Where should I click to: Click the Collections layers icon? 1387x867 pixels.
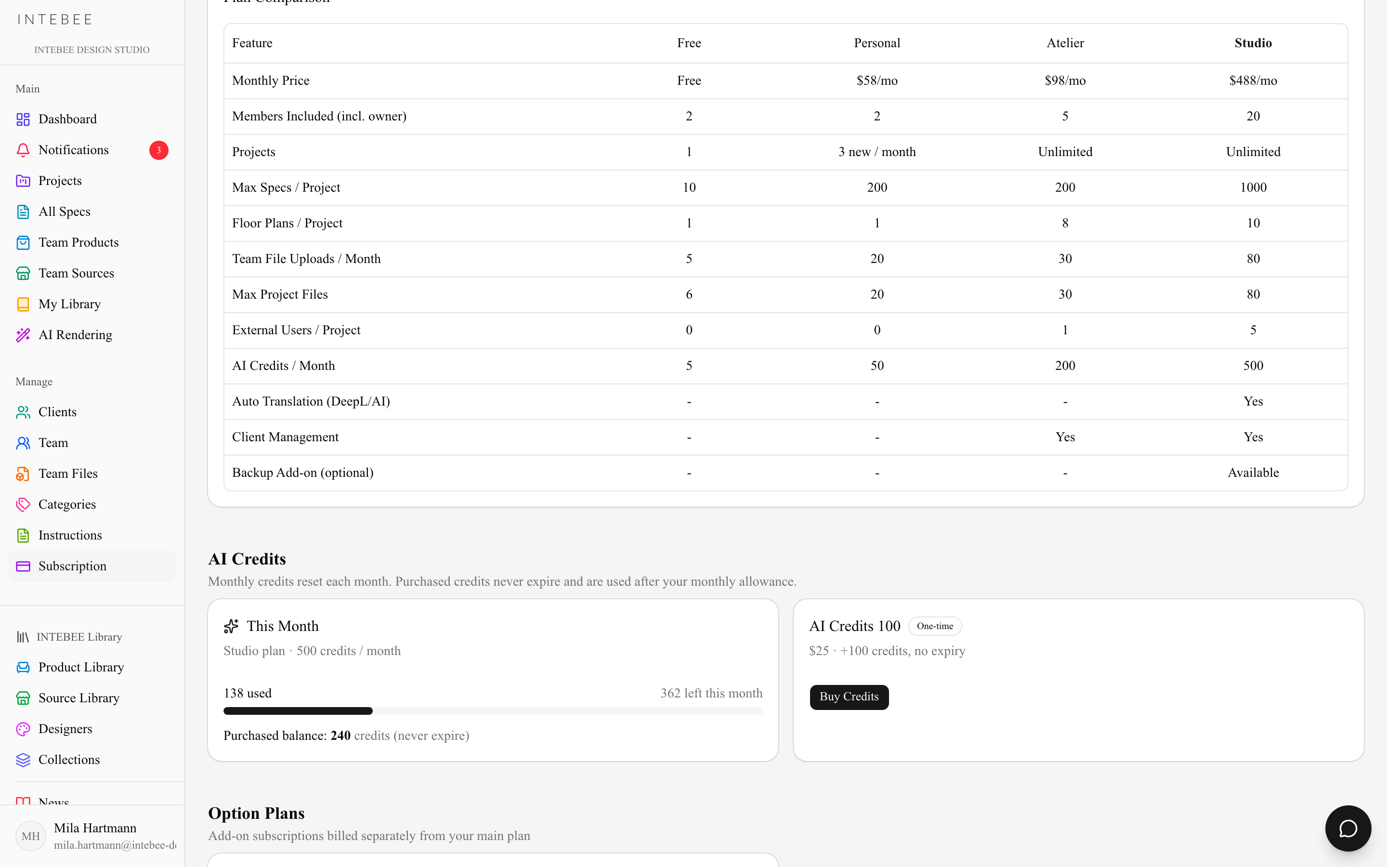[23, 760]
